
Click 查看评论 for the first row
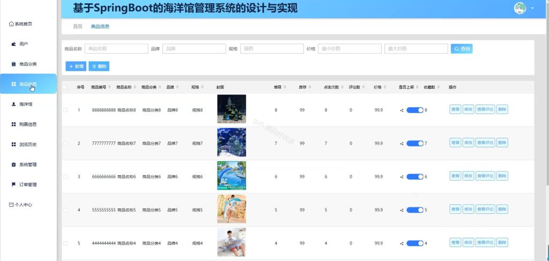click(485, 109)
